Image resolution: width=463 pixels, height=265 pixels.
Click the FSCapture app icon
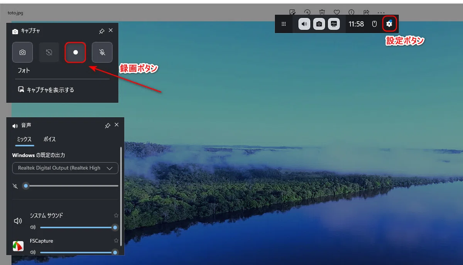(x=18, y=246)
